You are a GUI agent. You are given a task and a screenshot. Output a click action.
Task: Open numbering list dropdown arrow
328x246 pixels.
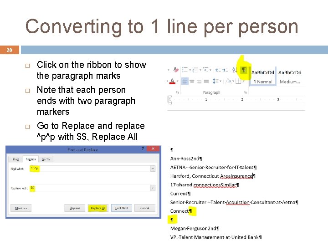(200, 70)
